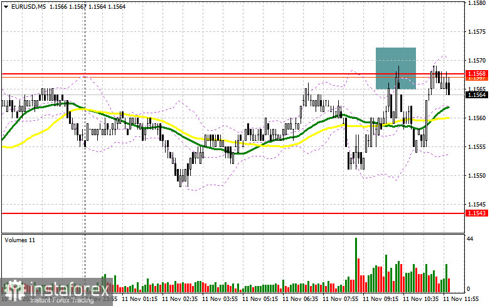Image resolution: width=490 pixels, height=306 pixels.
Task: Click the 11 Nov 06:35 time label
Action: click(301, 299)
